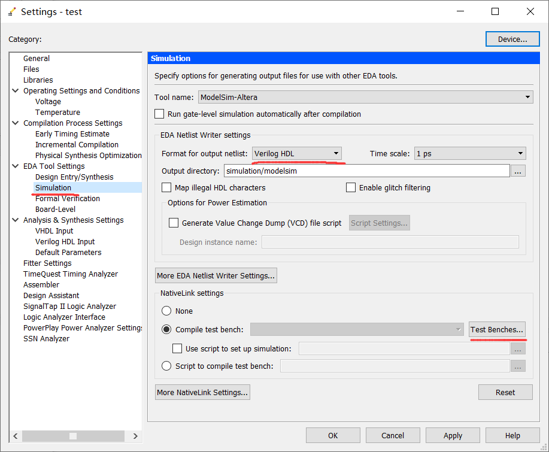
Task: Click the Settings dialog icon in title bar
Action: [12, 11]
